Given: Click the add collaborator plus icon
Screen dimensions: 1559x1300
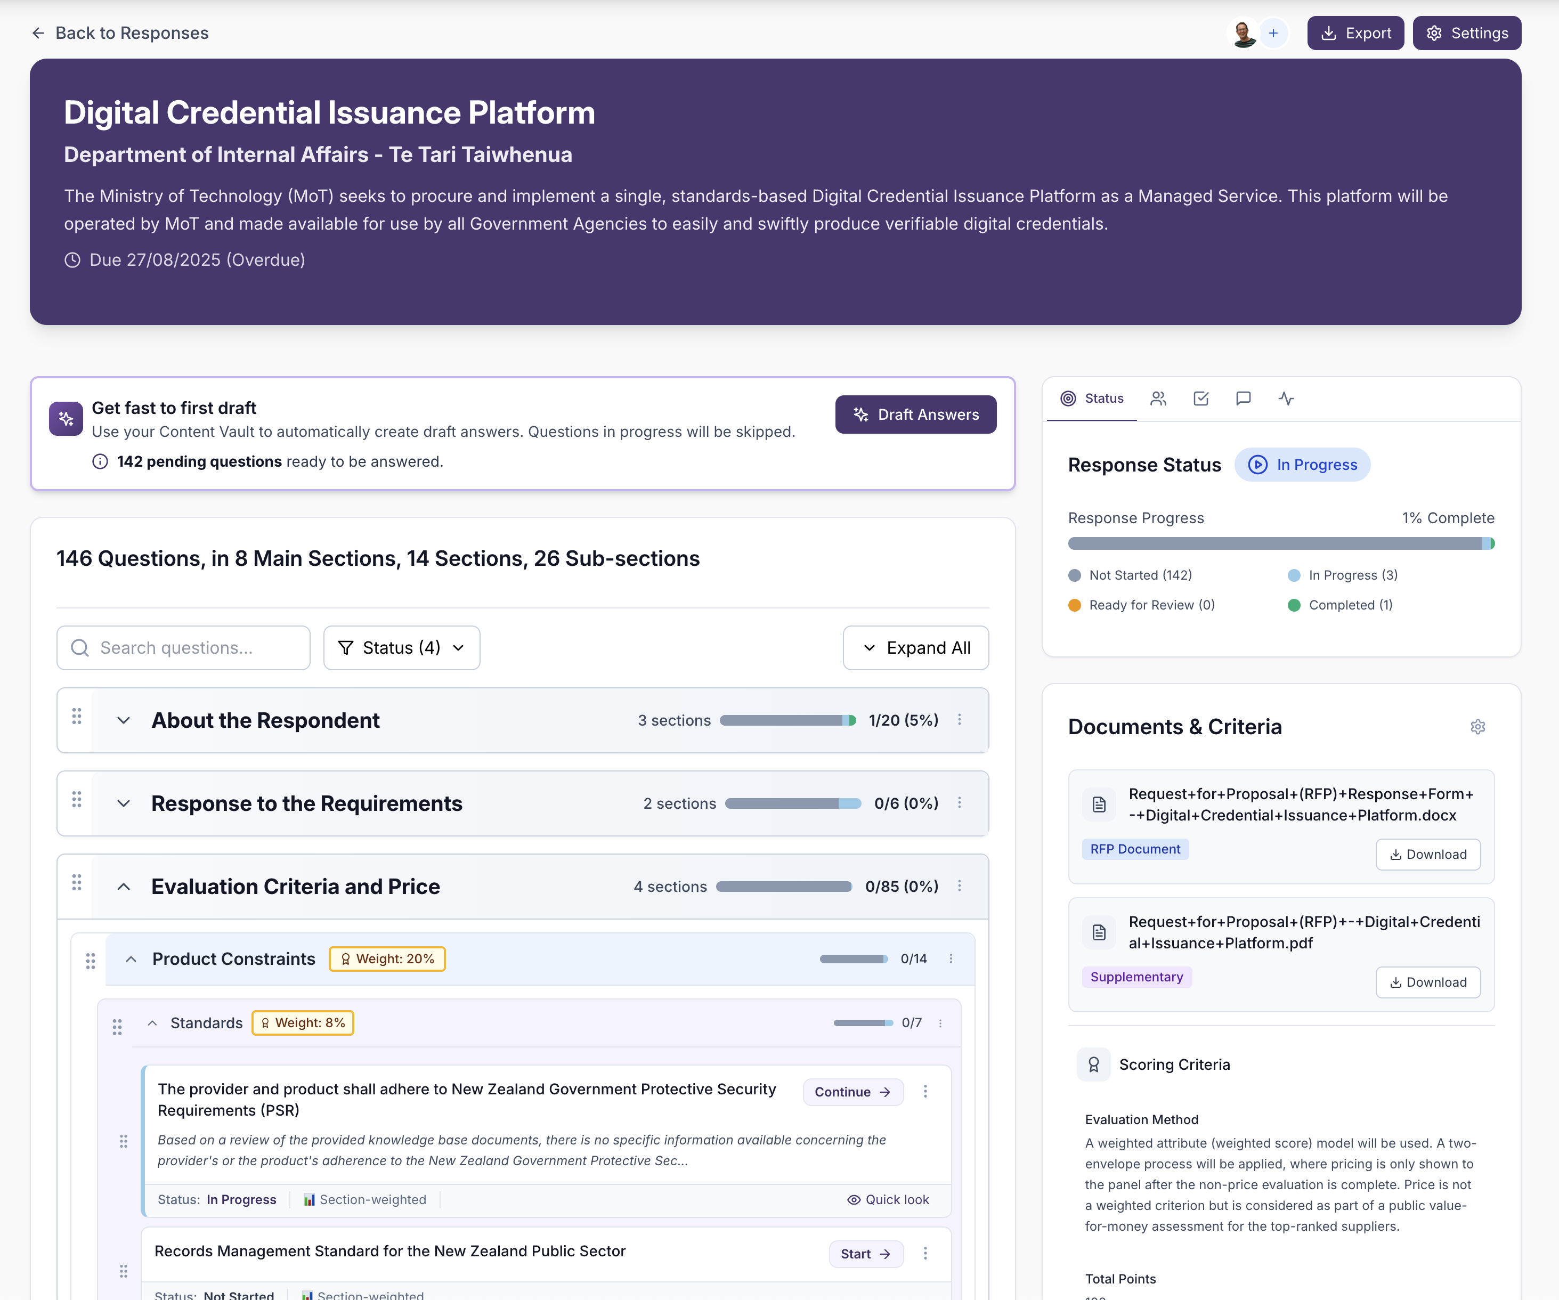Looking at the screenshot, I should point(1273,32).
